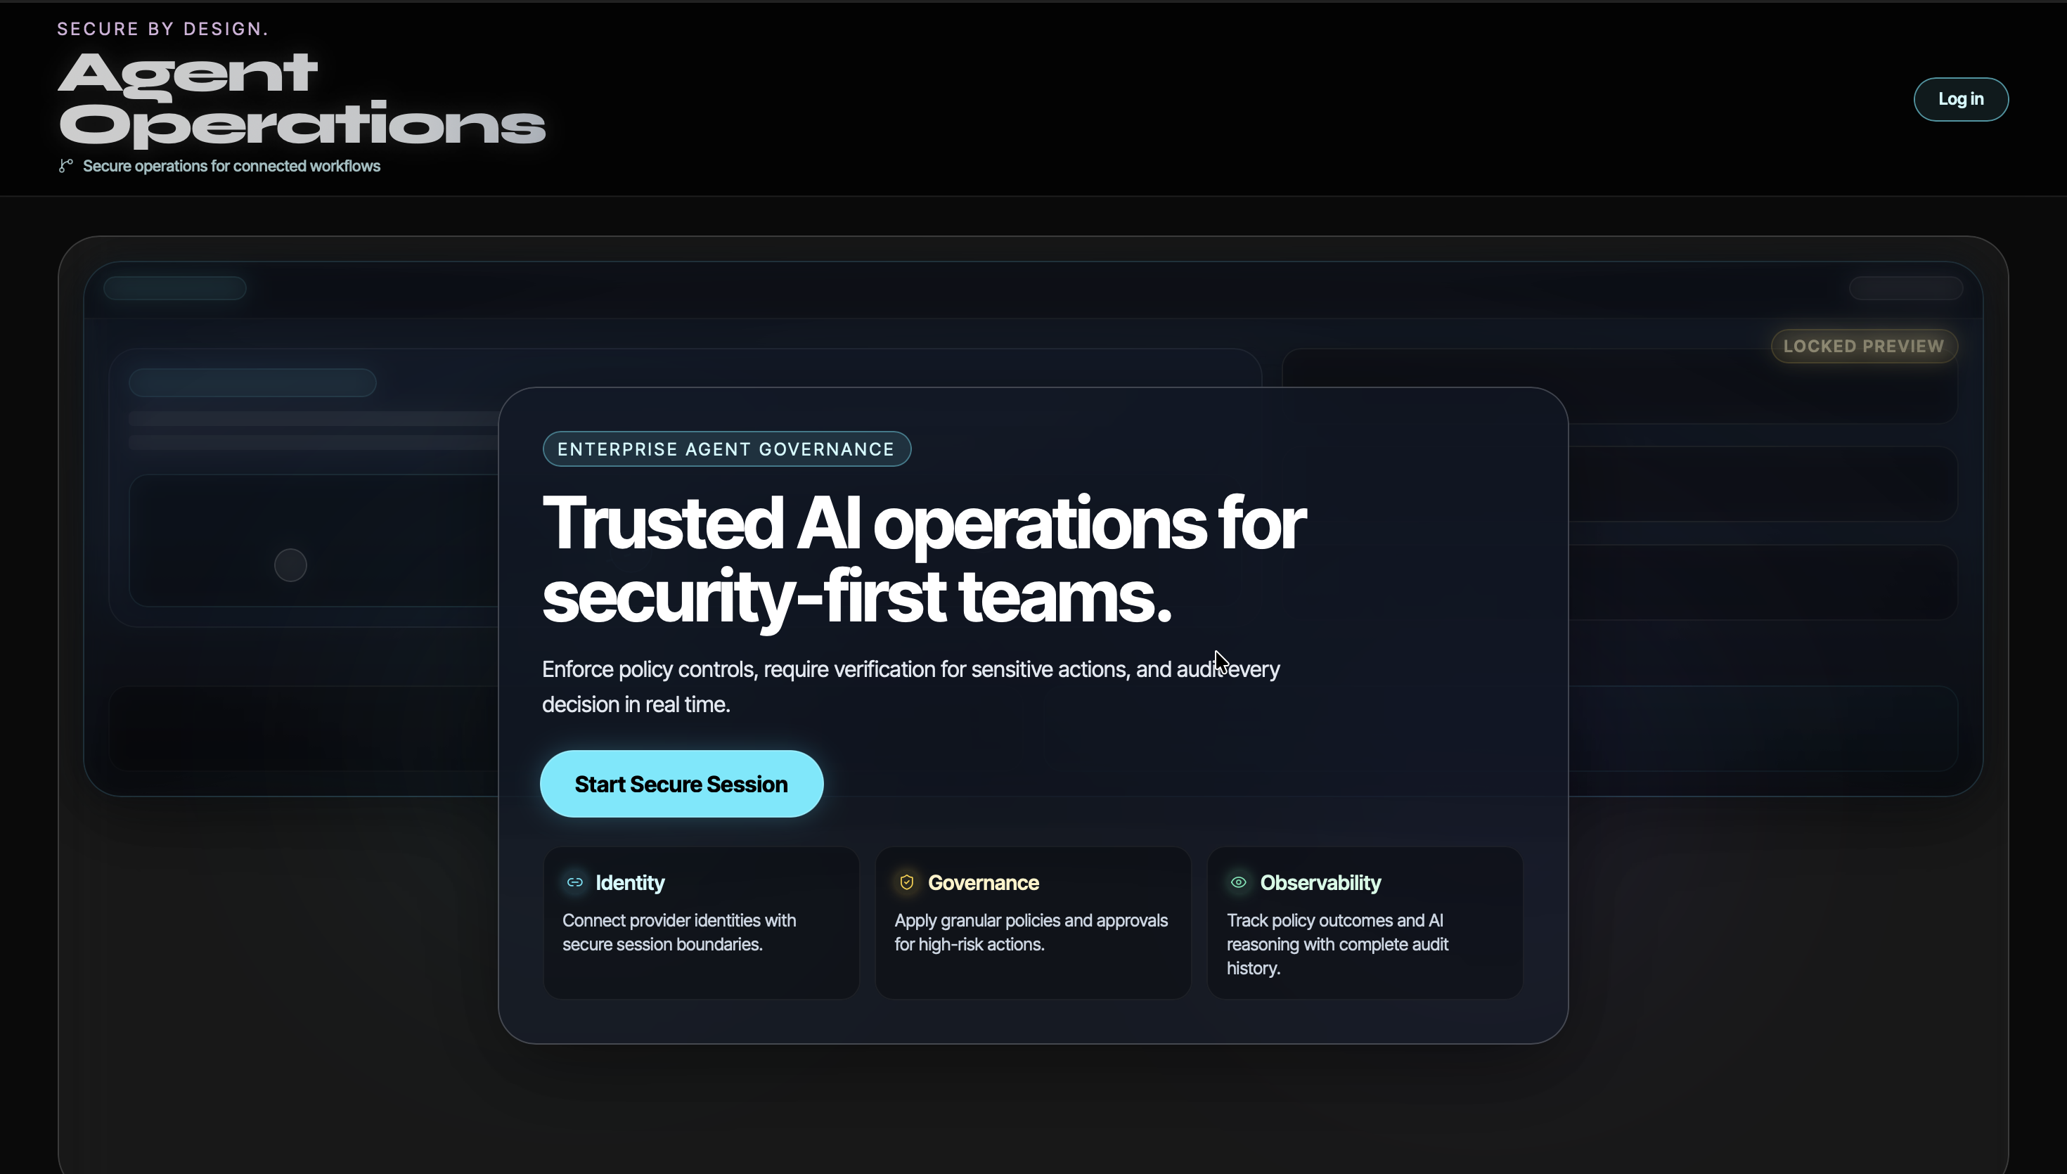Click the Governance shield icon
Viewport: 2067px width, 1174px height.
(907, 882)
